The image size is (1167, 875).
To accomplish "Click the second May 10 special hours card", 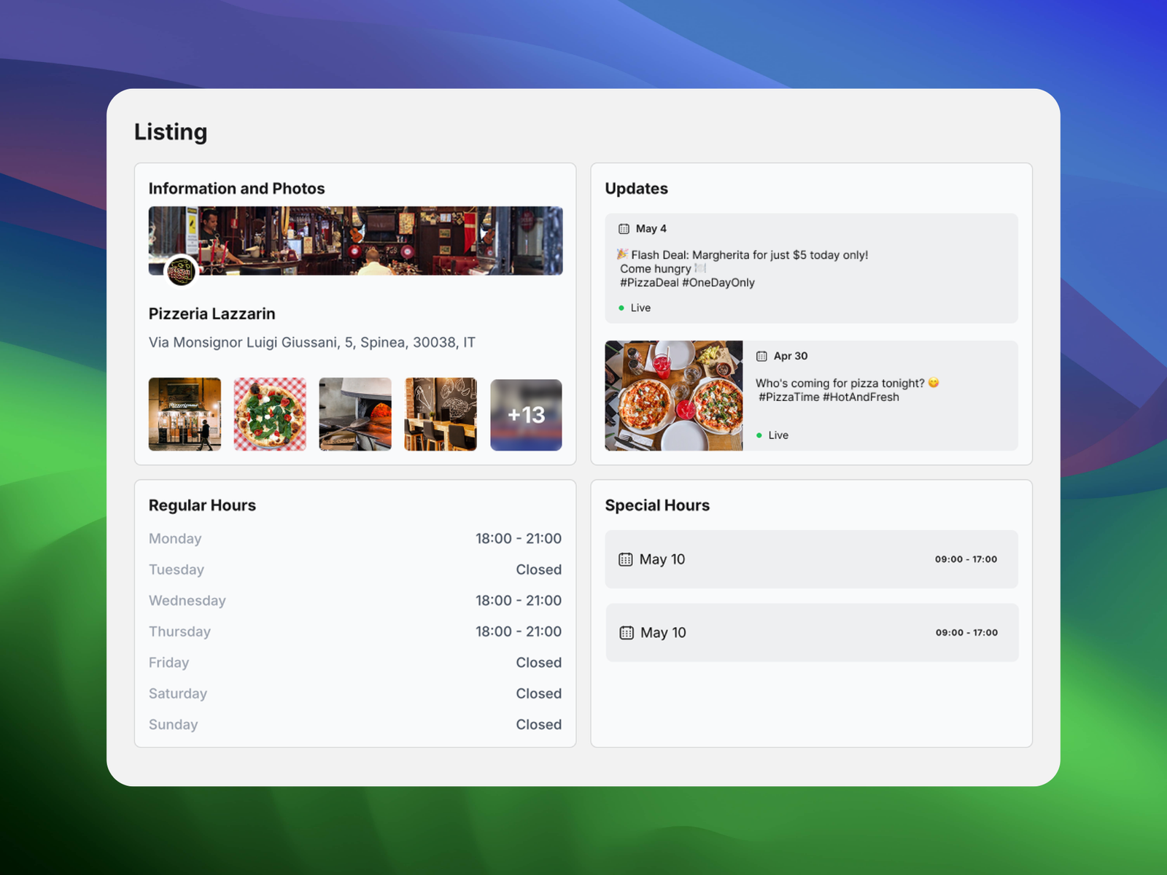I will [x=813, y=633].
